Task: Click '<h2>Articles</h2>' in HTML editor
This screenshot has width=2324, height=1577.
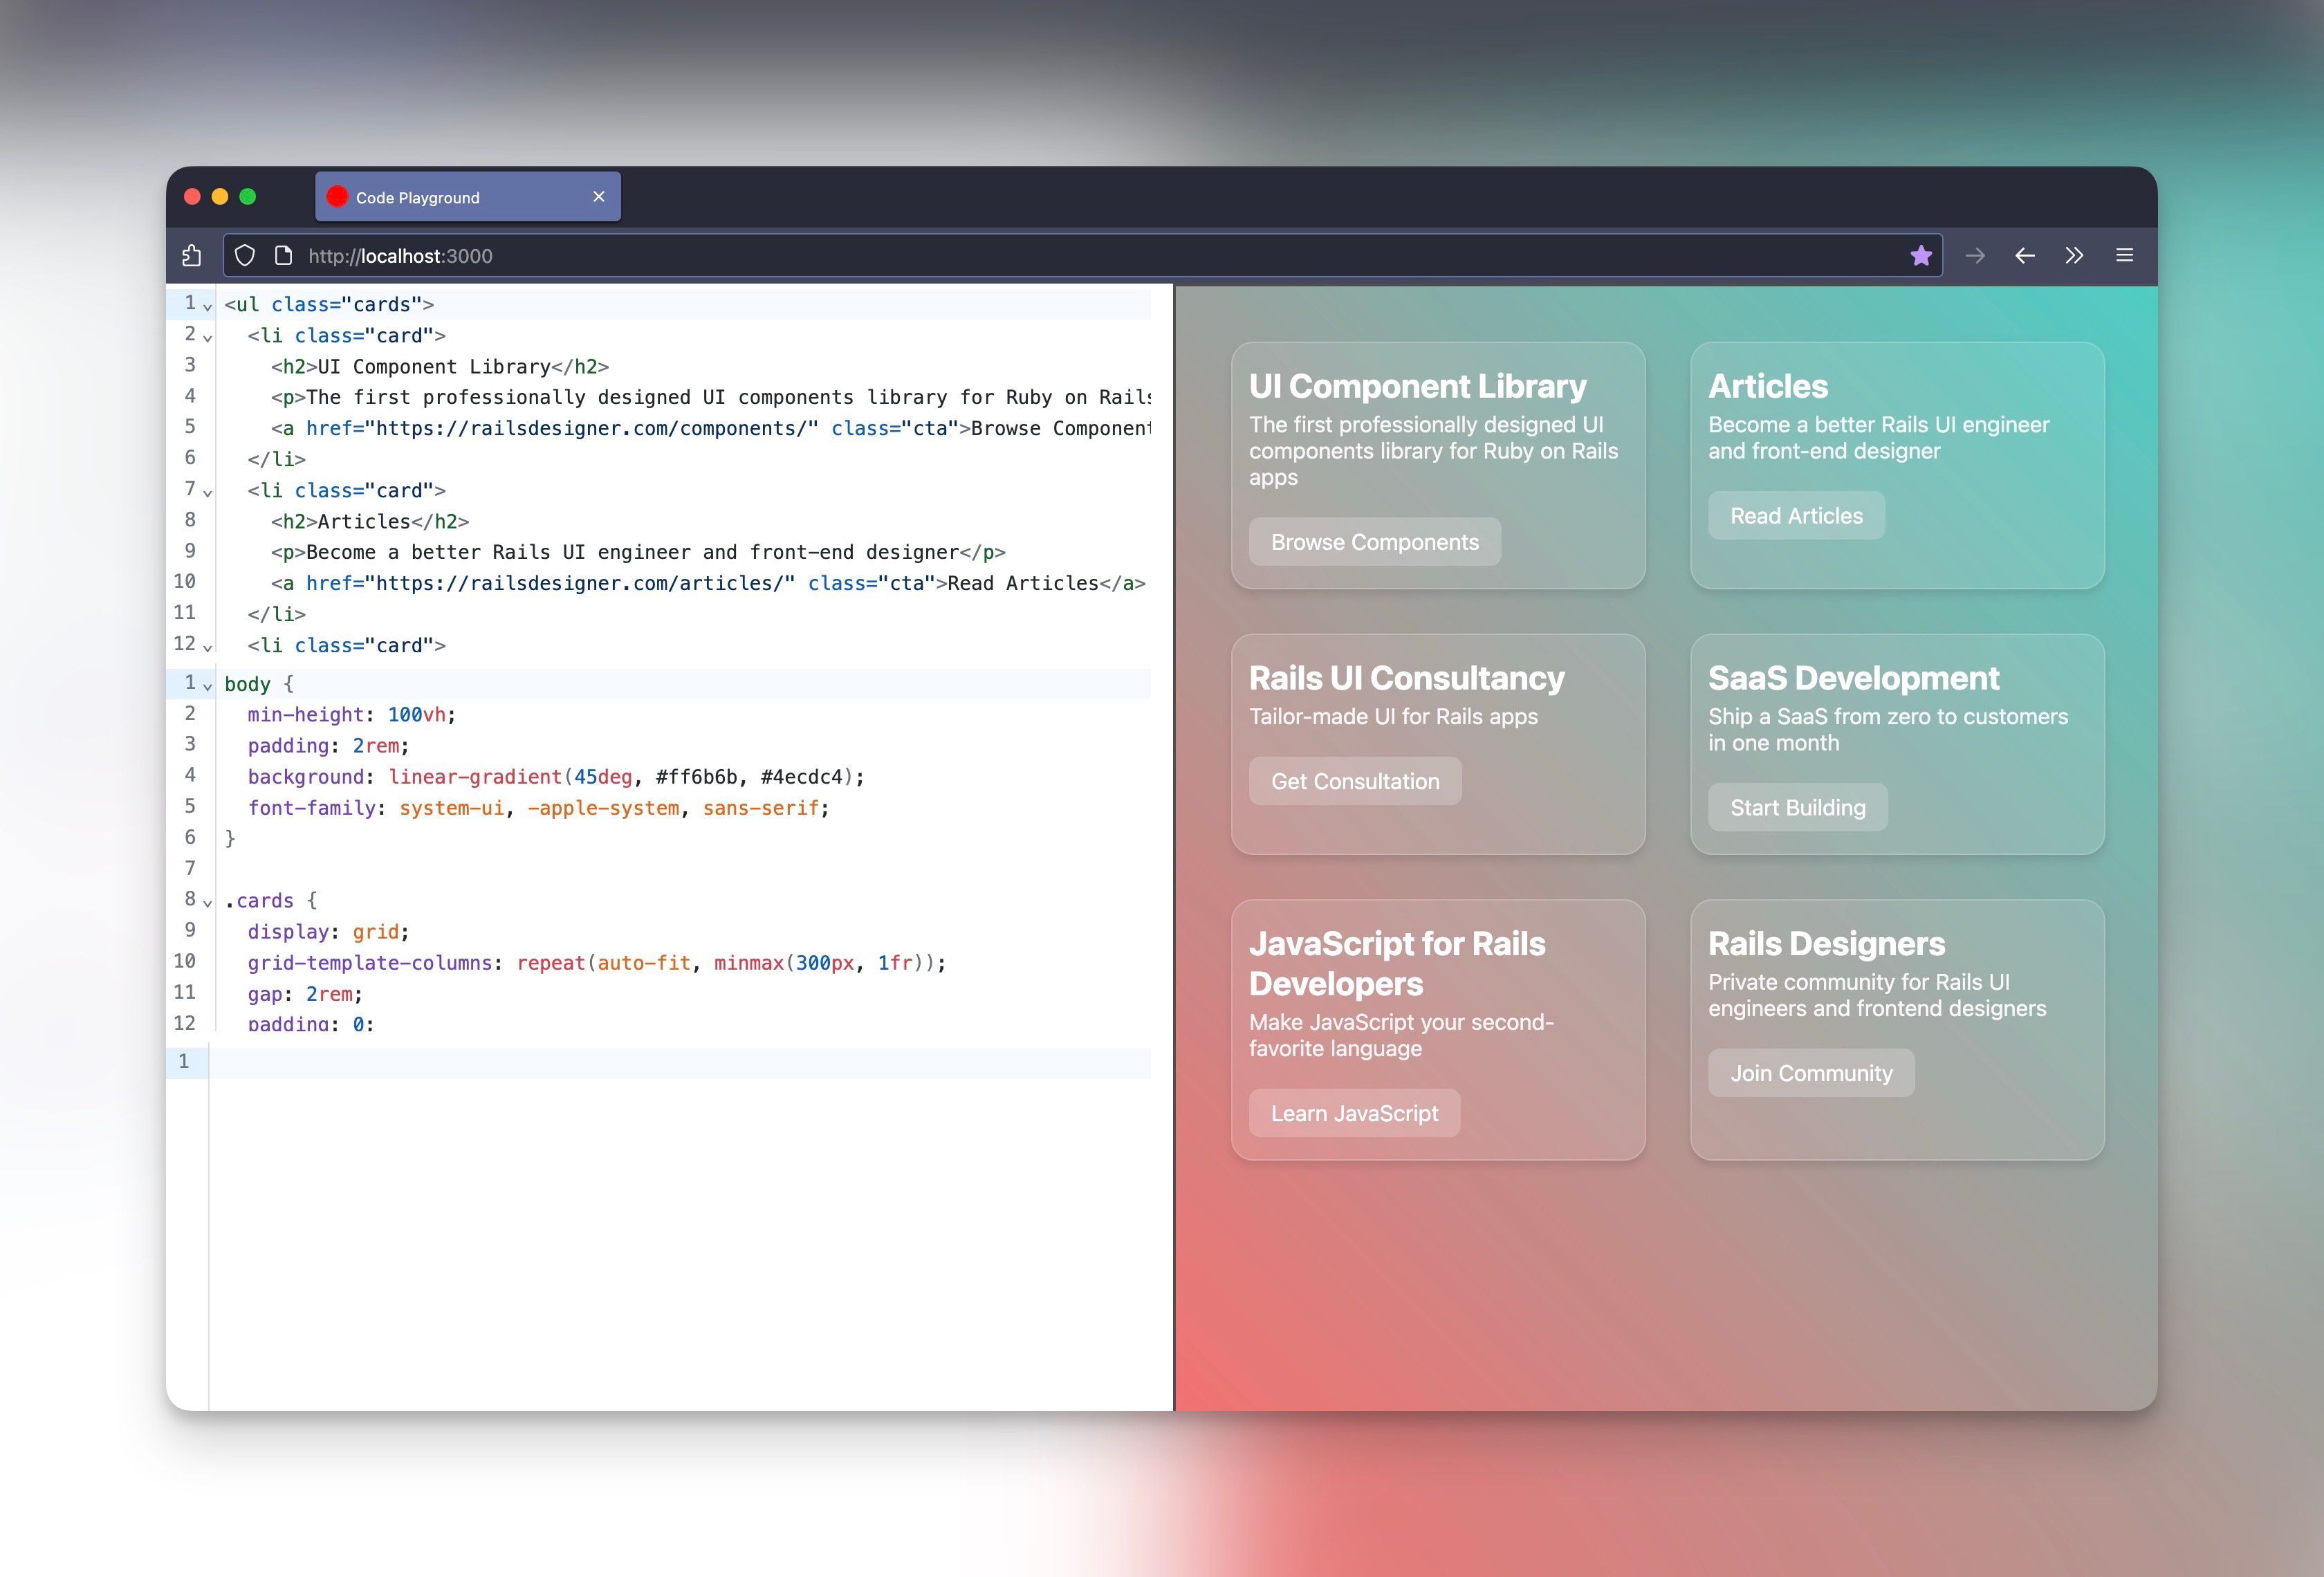Action: point(370,521)
